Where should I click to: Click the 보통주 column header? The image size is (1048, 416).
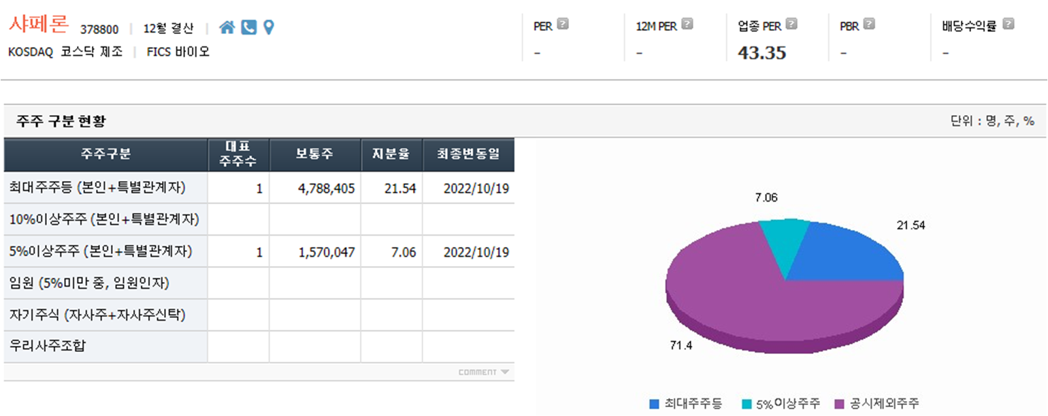tap(315, 155)
